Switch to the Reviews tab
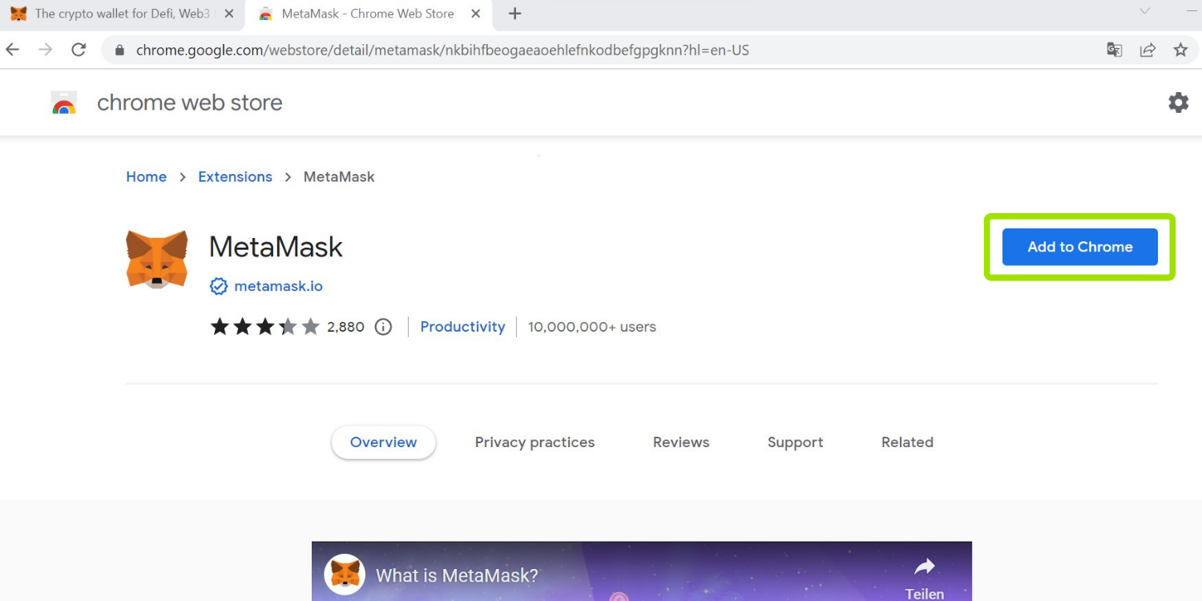The height and width of the screenshot is (601, 1202). 681,442
